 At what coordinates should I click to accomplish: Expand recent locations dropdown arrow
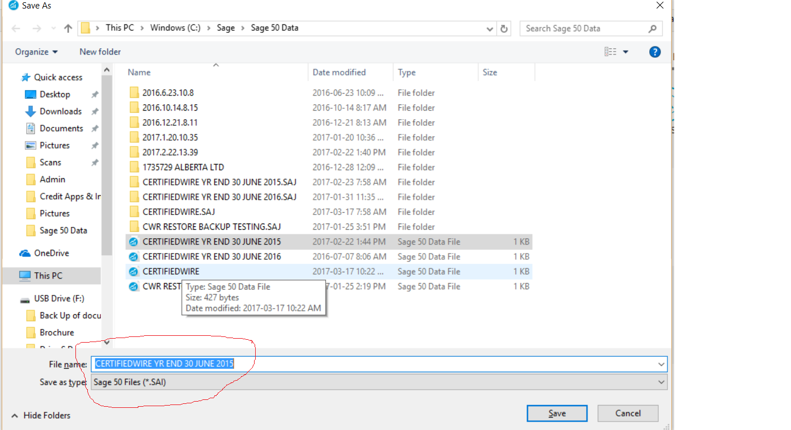click(x=52, y=28)
